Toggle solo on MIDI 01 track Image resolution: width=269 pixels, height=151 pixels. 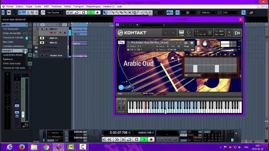point(46,29)
